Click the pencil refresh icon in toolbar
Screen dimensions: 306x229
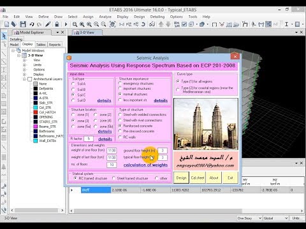(x=48, y=24)
